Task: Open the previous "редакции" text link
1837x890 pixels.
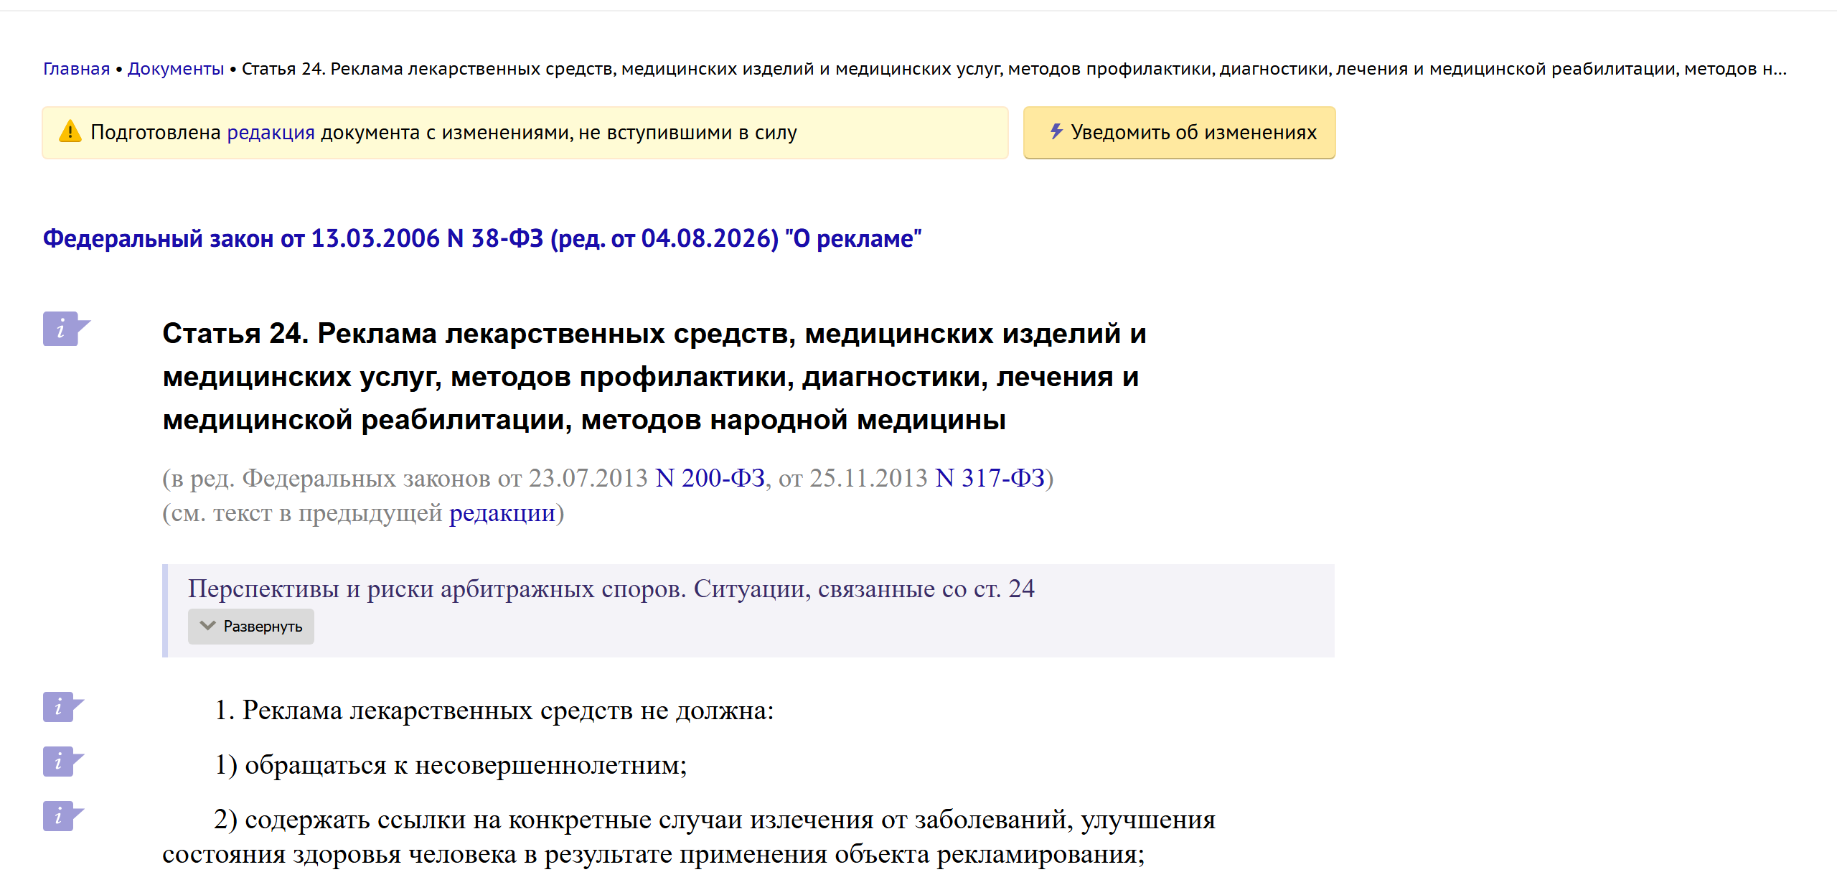Action: [x=502, y=513]
